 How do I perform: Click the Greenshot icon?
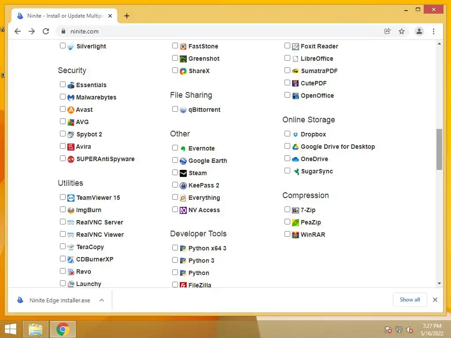[183, 59]
